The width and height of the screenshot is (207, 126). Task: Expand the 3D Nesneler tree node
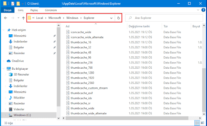coord(5,74)
